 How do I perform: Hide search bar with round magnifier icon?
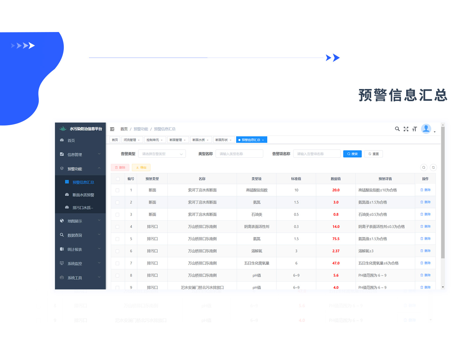tap(424, 167)
